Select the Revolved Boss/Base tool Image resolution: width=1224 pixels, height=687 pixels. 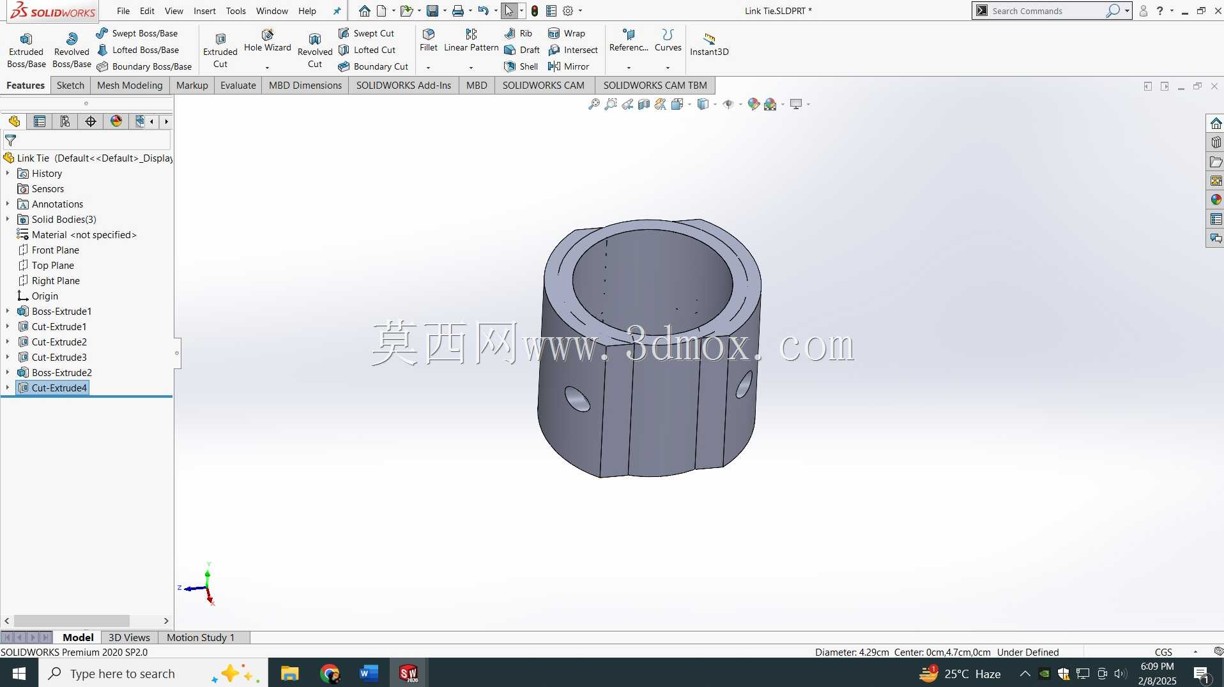pos(72,50)
